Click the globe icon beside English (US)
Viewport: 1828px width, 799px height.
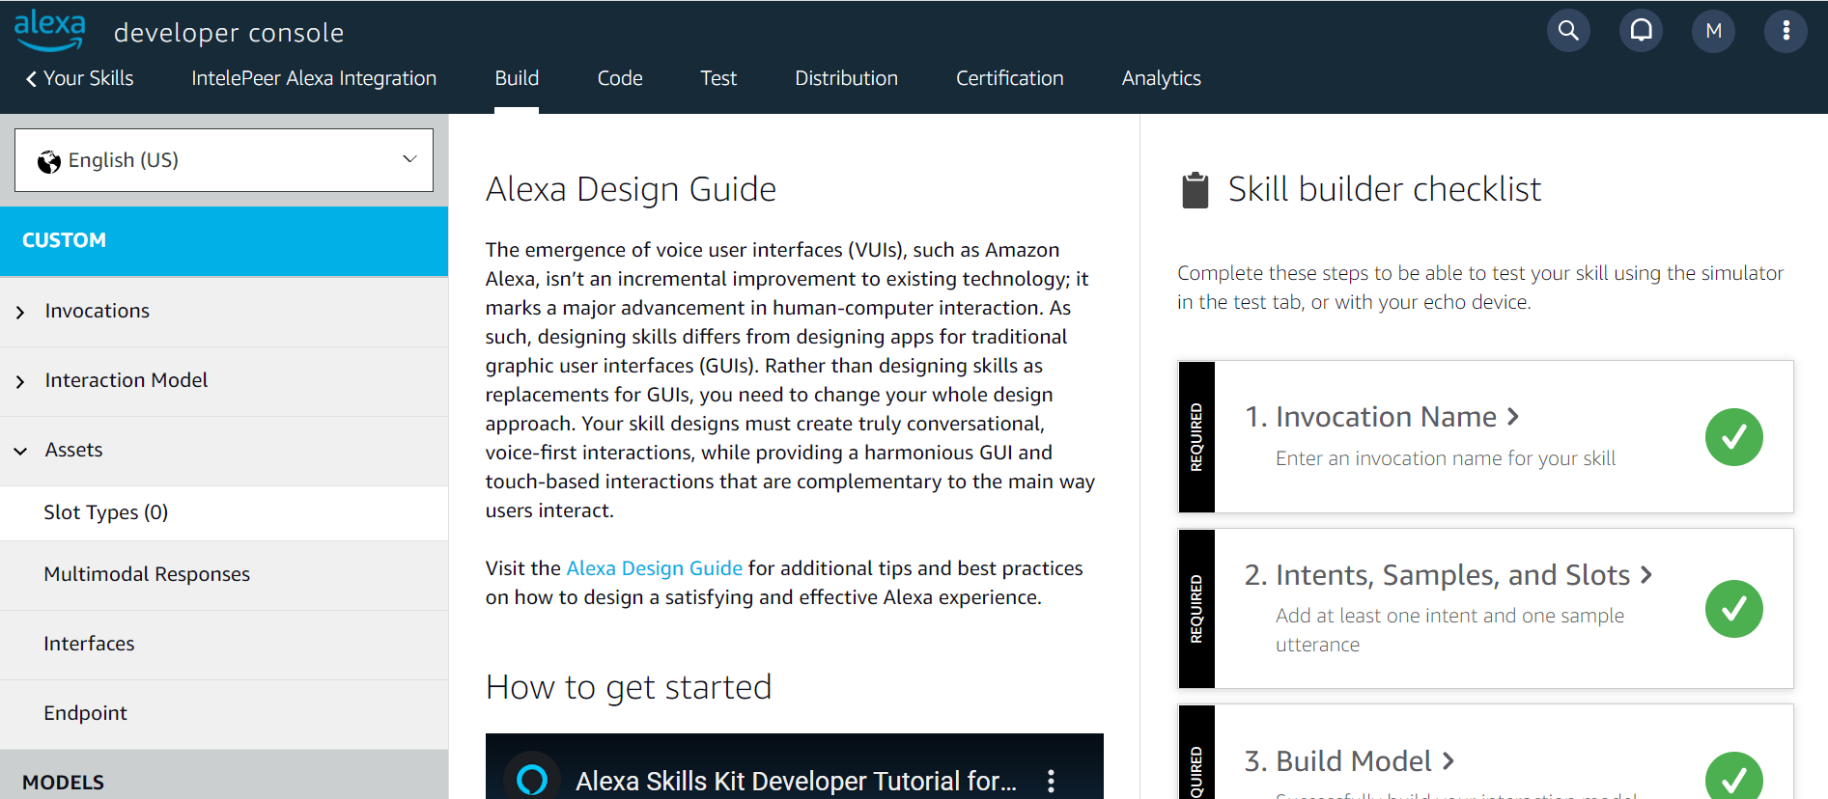point(49,162)
